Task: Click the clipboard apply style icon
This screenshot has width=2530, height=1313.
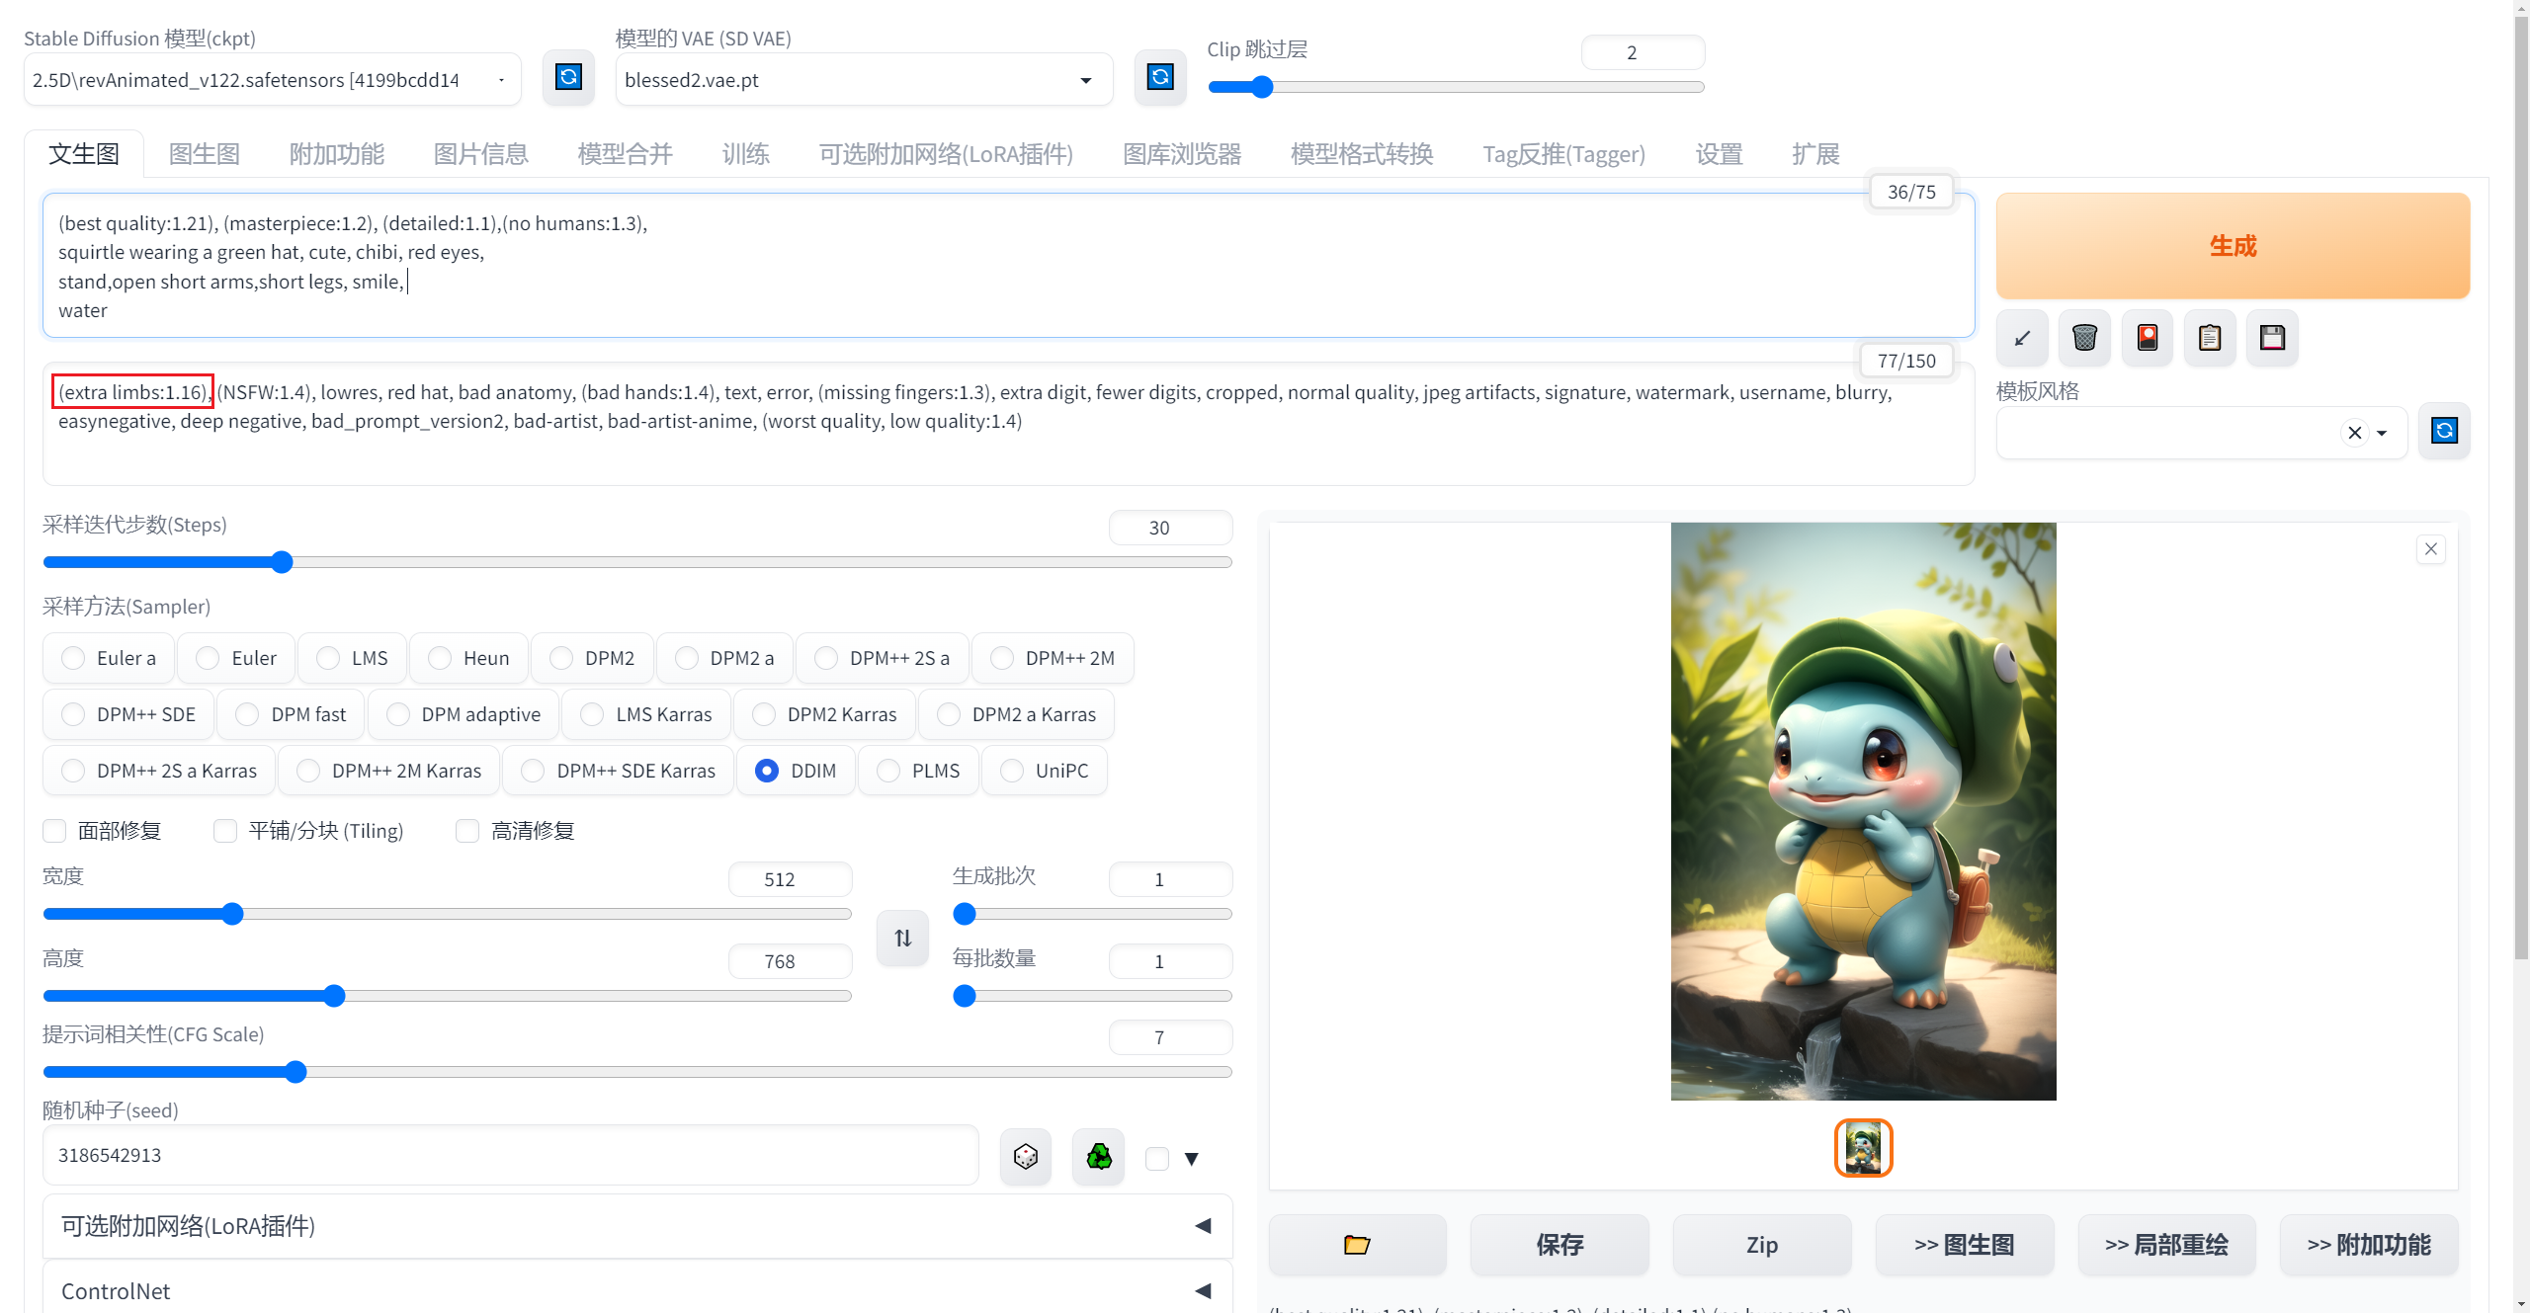Action: (2210, 338)
